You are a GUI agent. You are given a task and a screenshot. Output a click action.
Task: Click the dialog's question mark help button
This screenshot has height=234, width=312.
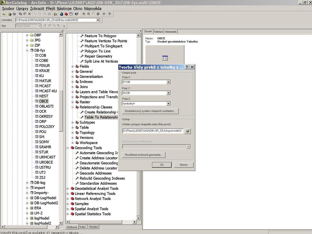pyautogui.click(x=187, y=67)
